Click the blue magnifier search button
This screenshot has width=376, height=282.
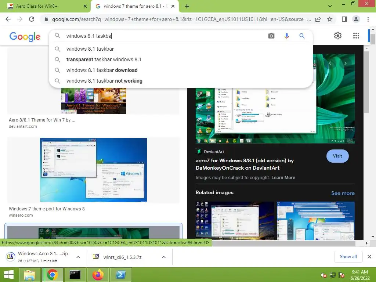coord(302,36)
